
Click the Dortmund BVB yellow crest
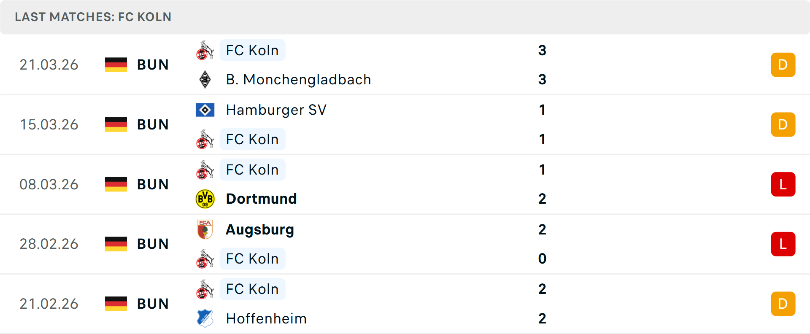pyautogui.click(x=205, y=199)
